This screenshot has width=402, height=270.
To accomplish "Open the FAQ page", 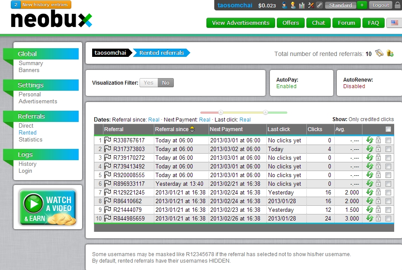I will [x=374, y=23].
